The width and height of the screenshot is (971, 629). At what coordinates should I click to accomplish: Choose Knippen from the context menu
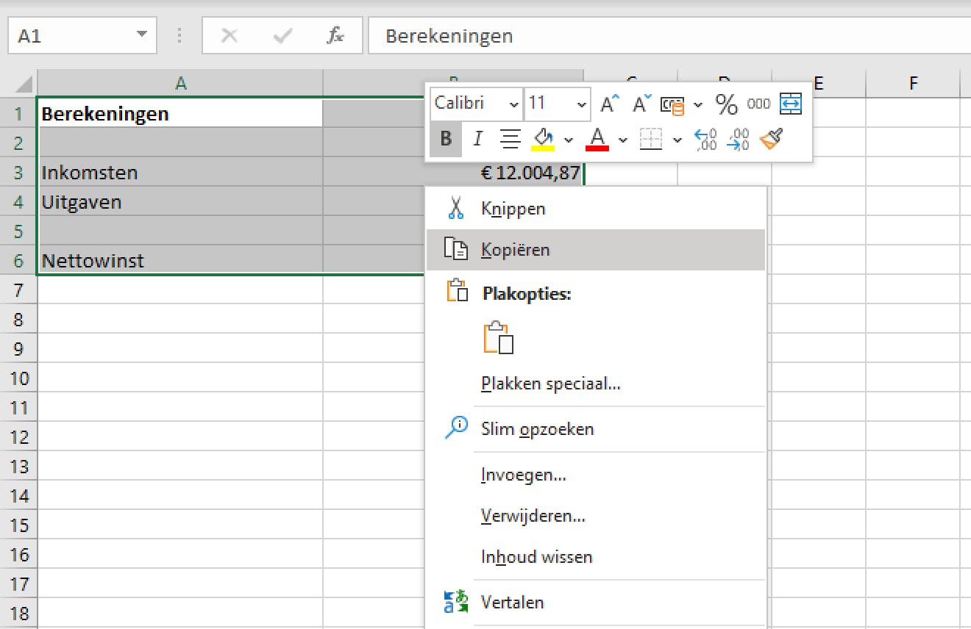(513, 209)
